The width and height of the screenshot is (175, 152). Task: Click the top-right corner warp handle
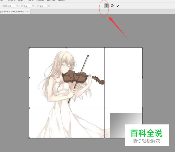pos(142,48)
